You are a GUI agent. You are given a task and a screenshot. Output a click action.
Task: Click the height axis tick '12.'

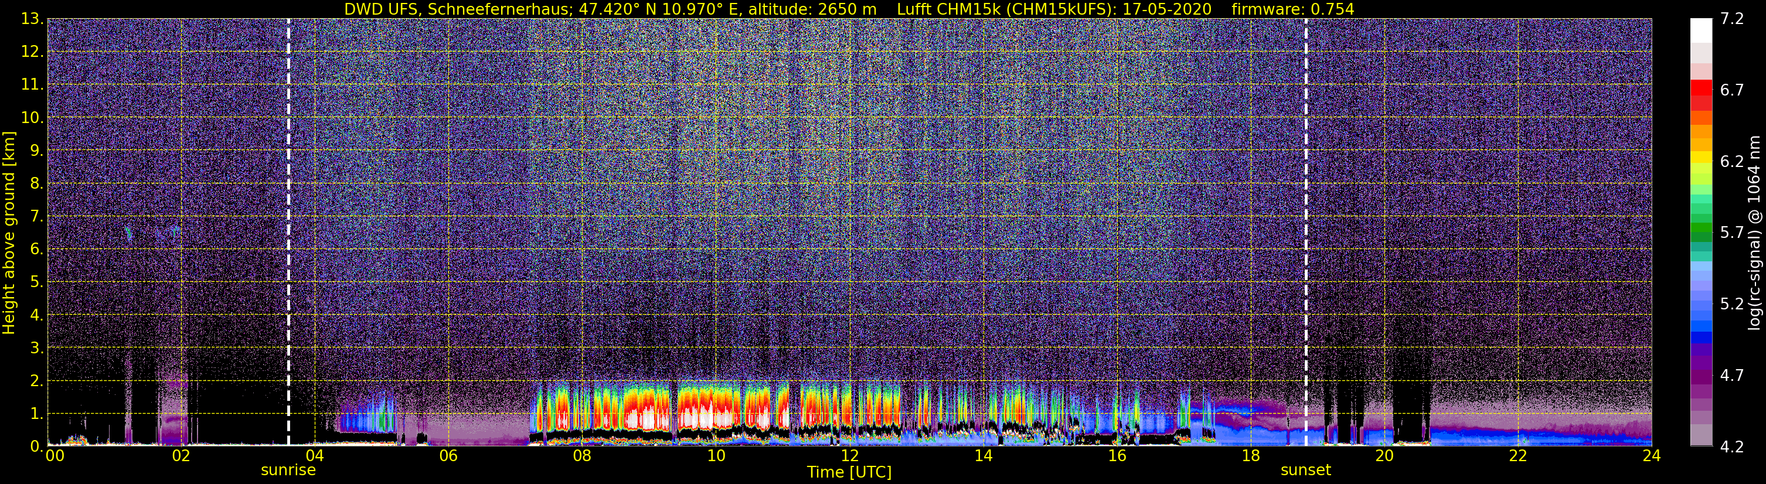coord(32,52)
